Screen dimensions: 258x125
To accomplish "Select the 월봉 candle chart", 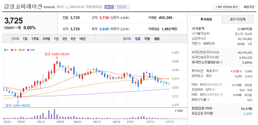I will coord(157,39).
